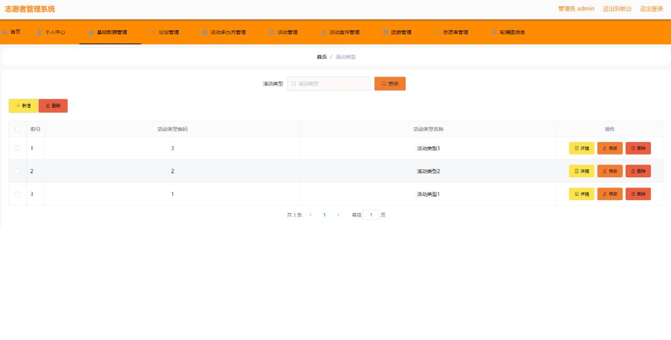Click the 活动类型编码 column header
Viewport: 671px width, 340px height.
[x=172, y=129]
